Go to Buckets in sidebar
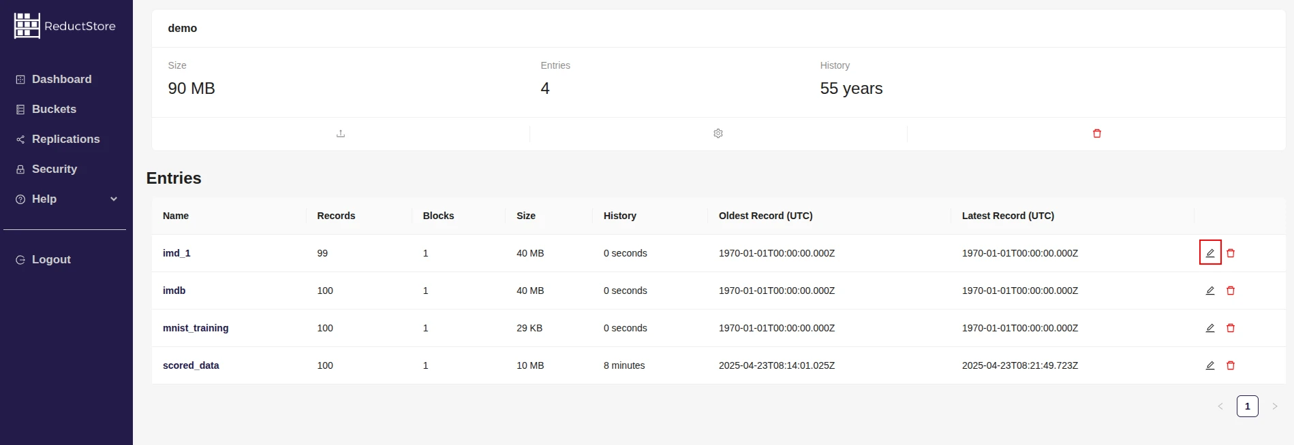1294x445 pixels. tap(54, 109)
